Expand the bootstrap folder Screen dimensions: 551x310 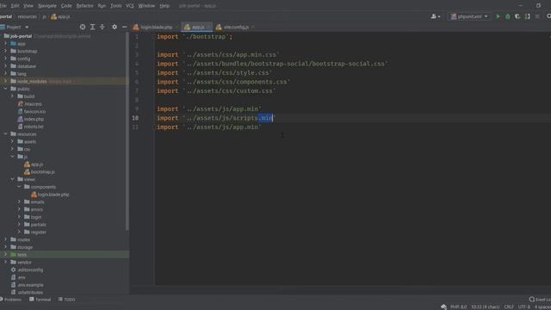click(x=6, y=51)
